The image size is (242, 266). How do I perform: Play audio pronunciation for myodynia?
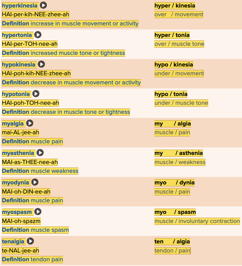pyautogui.click(x=35, y=182)
